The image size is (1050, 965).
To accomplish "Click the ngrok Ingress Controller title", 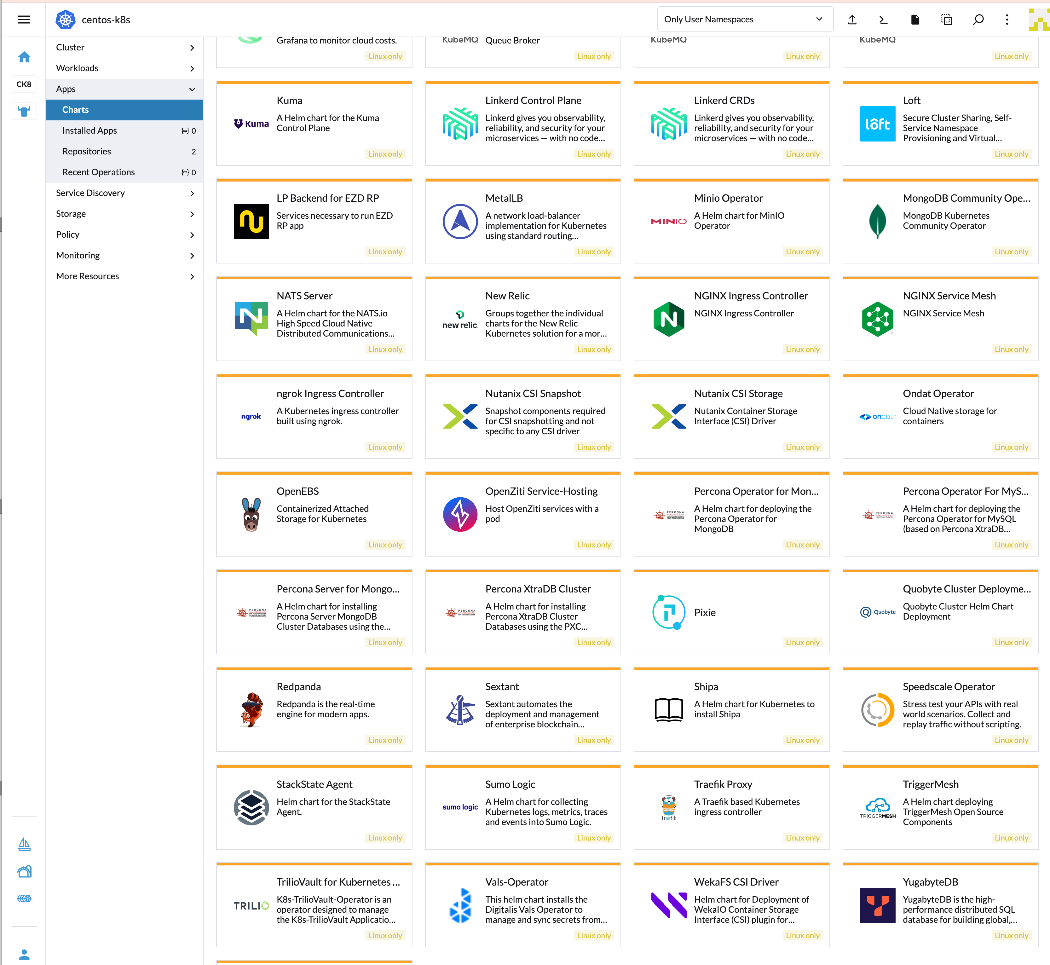I will point(330,393).
